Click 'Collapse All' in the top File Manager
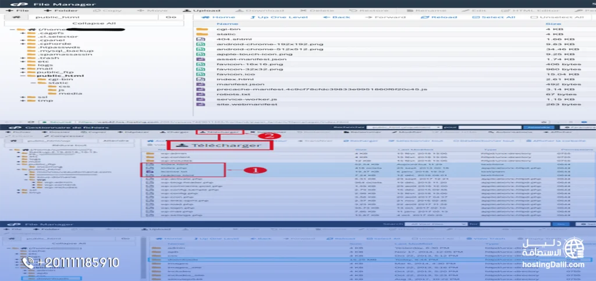Screen dimensions: 596x281 pos(94,23)
